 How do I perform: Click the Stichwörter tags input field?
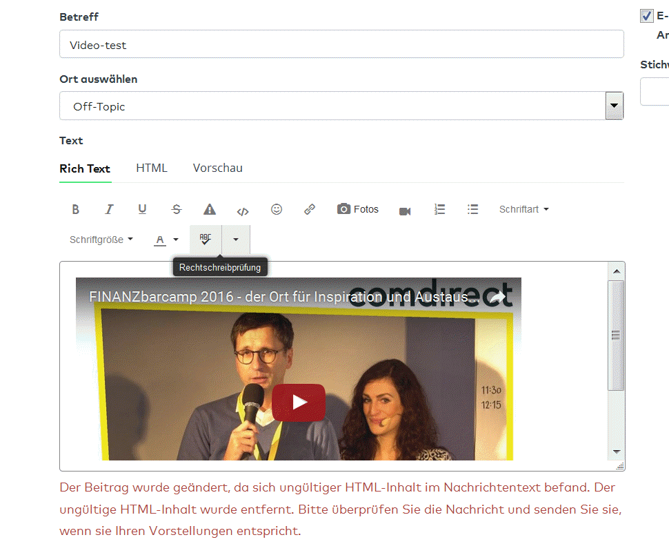pyautogui.click(x=655, y=91)
